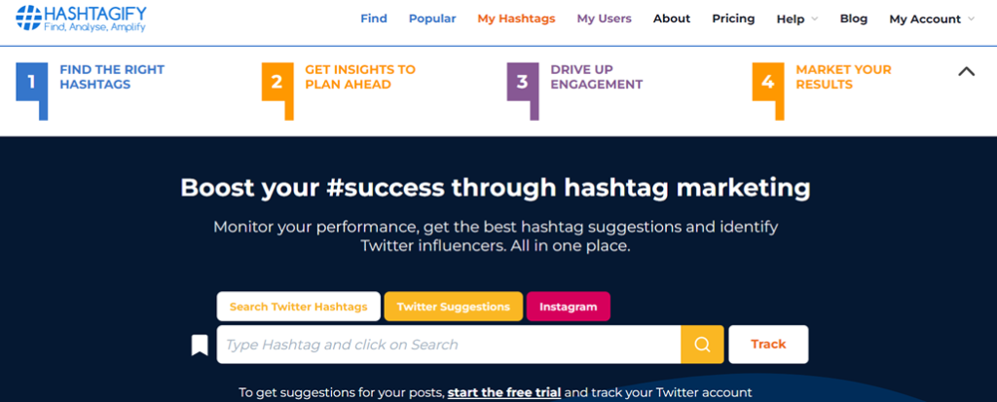Click the orange step 4 flag icon
Viewport: 997px width, 402px height.
768,91
